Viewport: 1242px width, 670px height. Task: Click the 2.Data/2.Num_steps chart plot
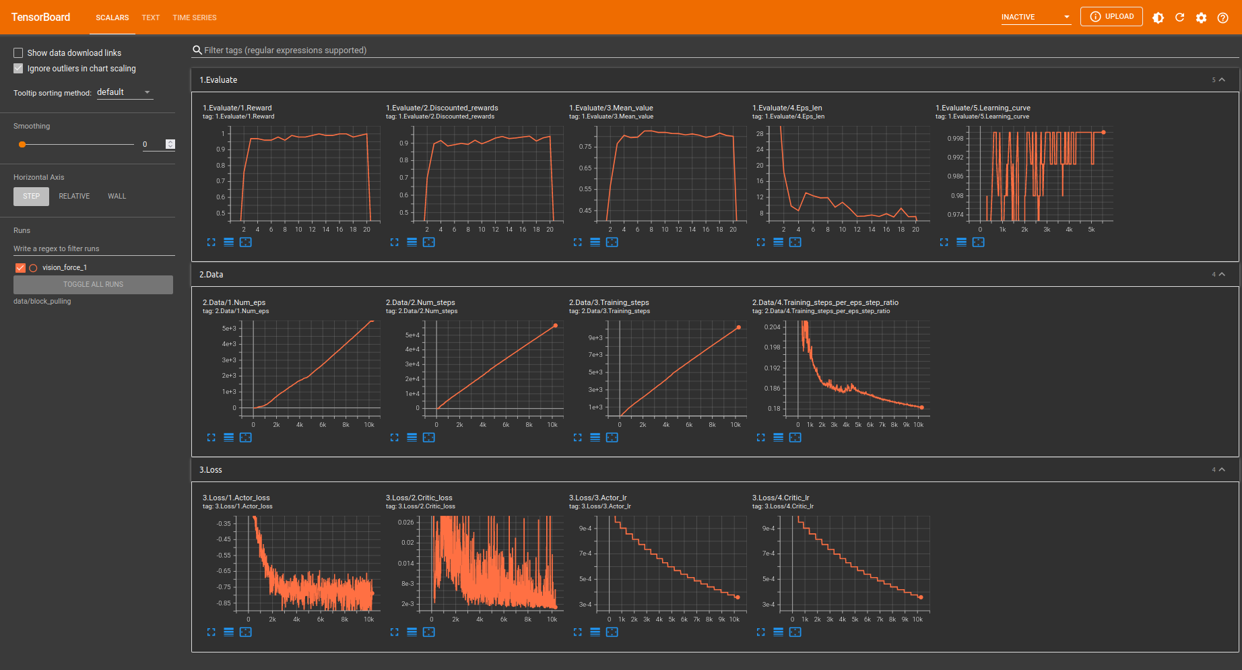pyautogui.click(x=493, y=368)
